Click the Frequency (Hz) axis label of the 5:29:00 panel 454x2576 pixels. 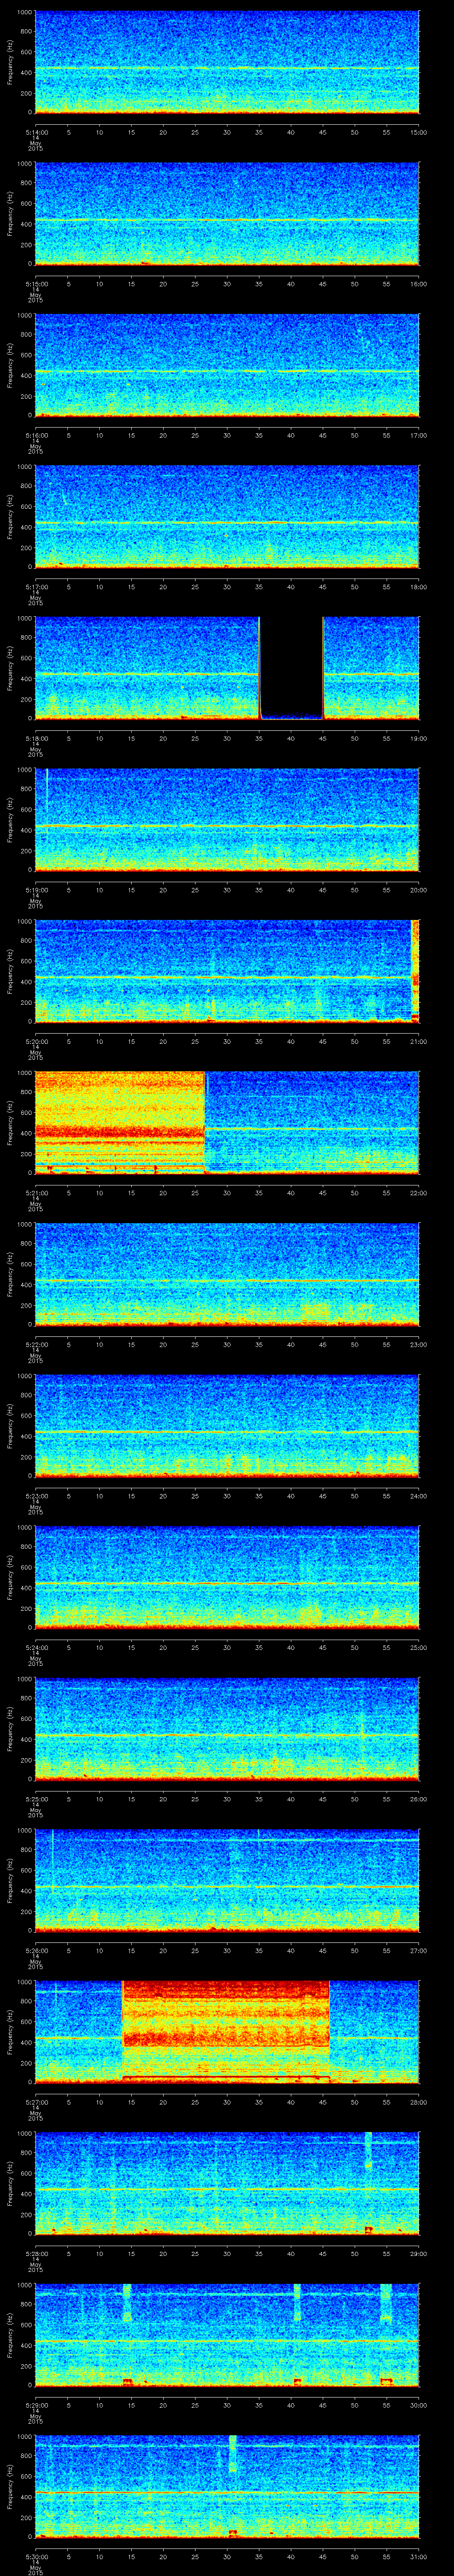(10, 2334)
